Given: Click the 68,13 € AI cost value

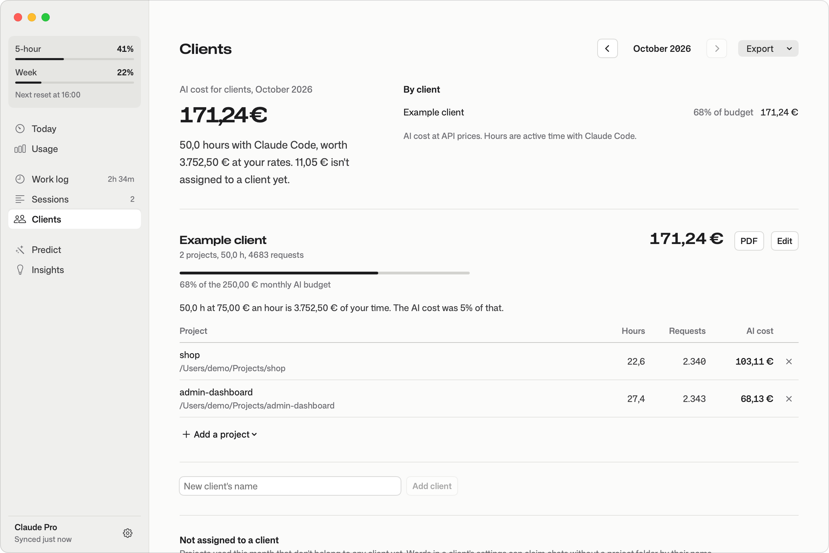Looking at the screenshot, I should (x=757, y=399).
